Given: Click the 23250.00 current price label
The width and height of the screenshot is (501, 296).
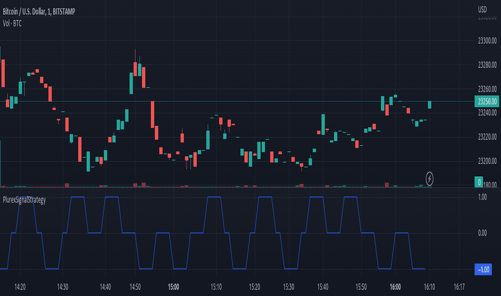Looking at the screenshot, I should pyautogui.click(x=486, y=101).
